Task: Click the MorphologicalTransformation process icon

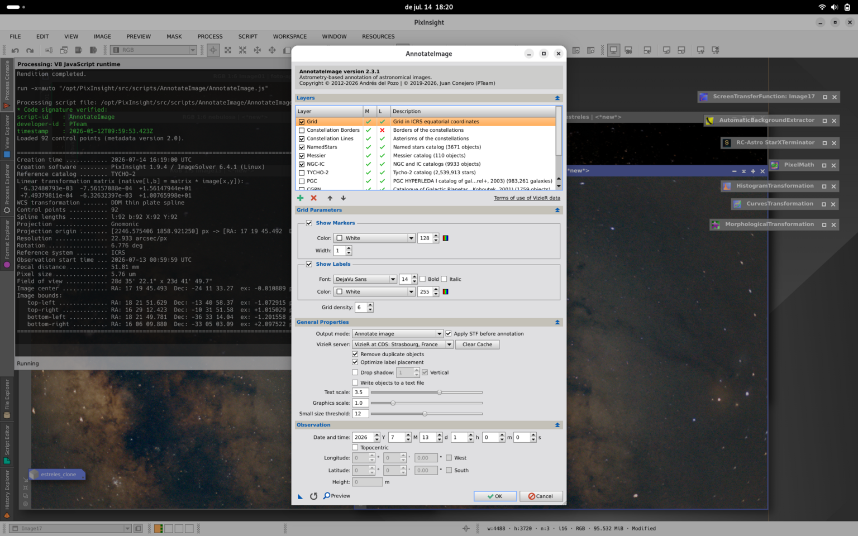Action: point(716,224)
